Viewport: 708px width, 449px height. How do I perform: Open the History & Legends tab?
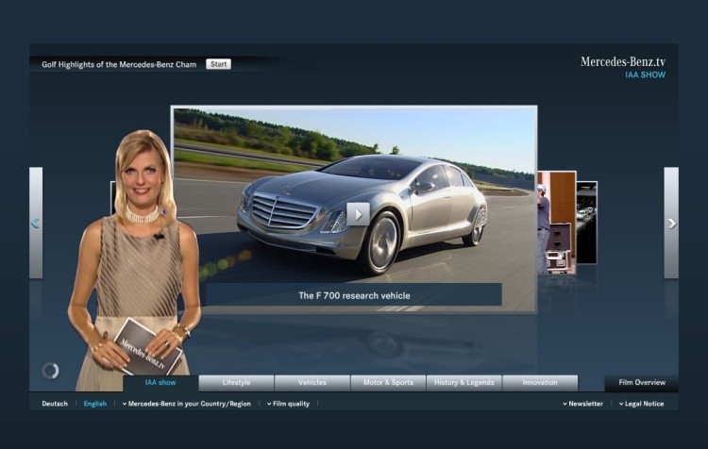464,383
